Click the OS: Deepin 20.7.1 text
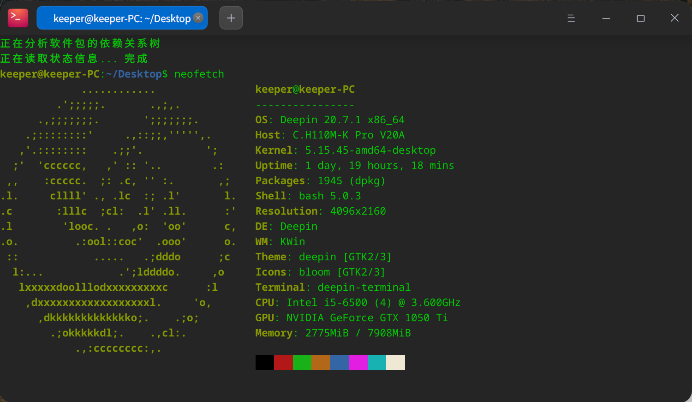Viewport: 692px width, 402px height. 329,119
